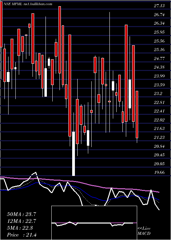Click the 20.45 price axis label

pos(159,155)
